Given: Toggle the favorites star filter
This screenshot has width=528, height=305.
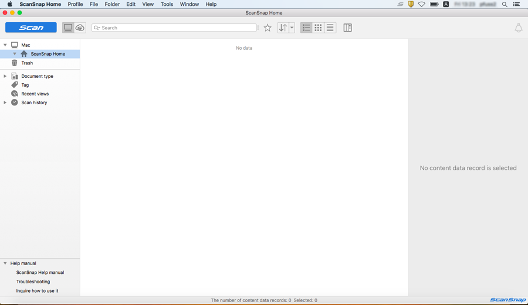Looking at the screenshot, I should pyautogui.click(x=268, y=28).
